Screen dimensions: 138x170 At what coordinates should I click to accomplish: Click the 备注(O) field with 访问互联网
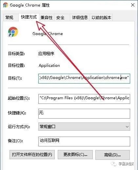click(84, 142)
